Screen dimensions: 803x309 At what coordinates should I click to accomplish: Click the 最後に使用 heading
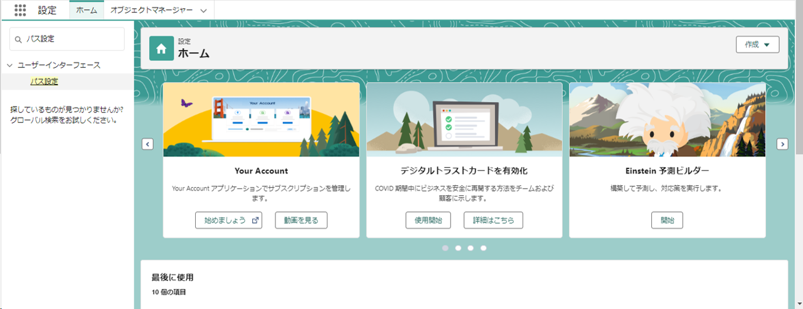pyautogui.click(x=173, y=277)
